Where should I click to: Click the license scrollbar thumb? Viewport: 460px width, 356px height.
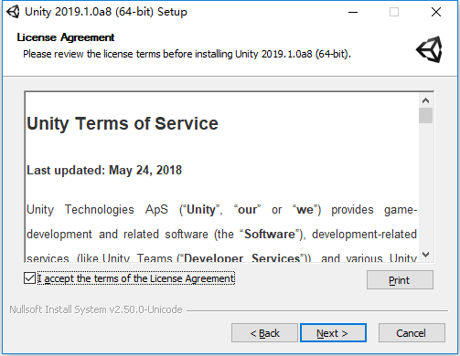tap(425, 115)
